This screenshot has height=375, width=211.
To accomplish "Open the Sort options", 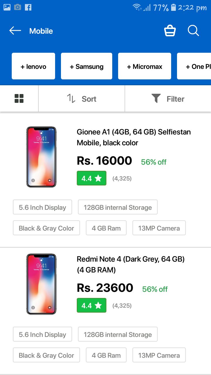I will tap(89, 99).
